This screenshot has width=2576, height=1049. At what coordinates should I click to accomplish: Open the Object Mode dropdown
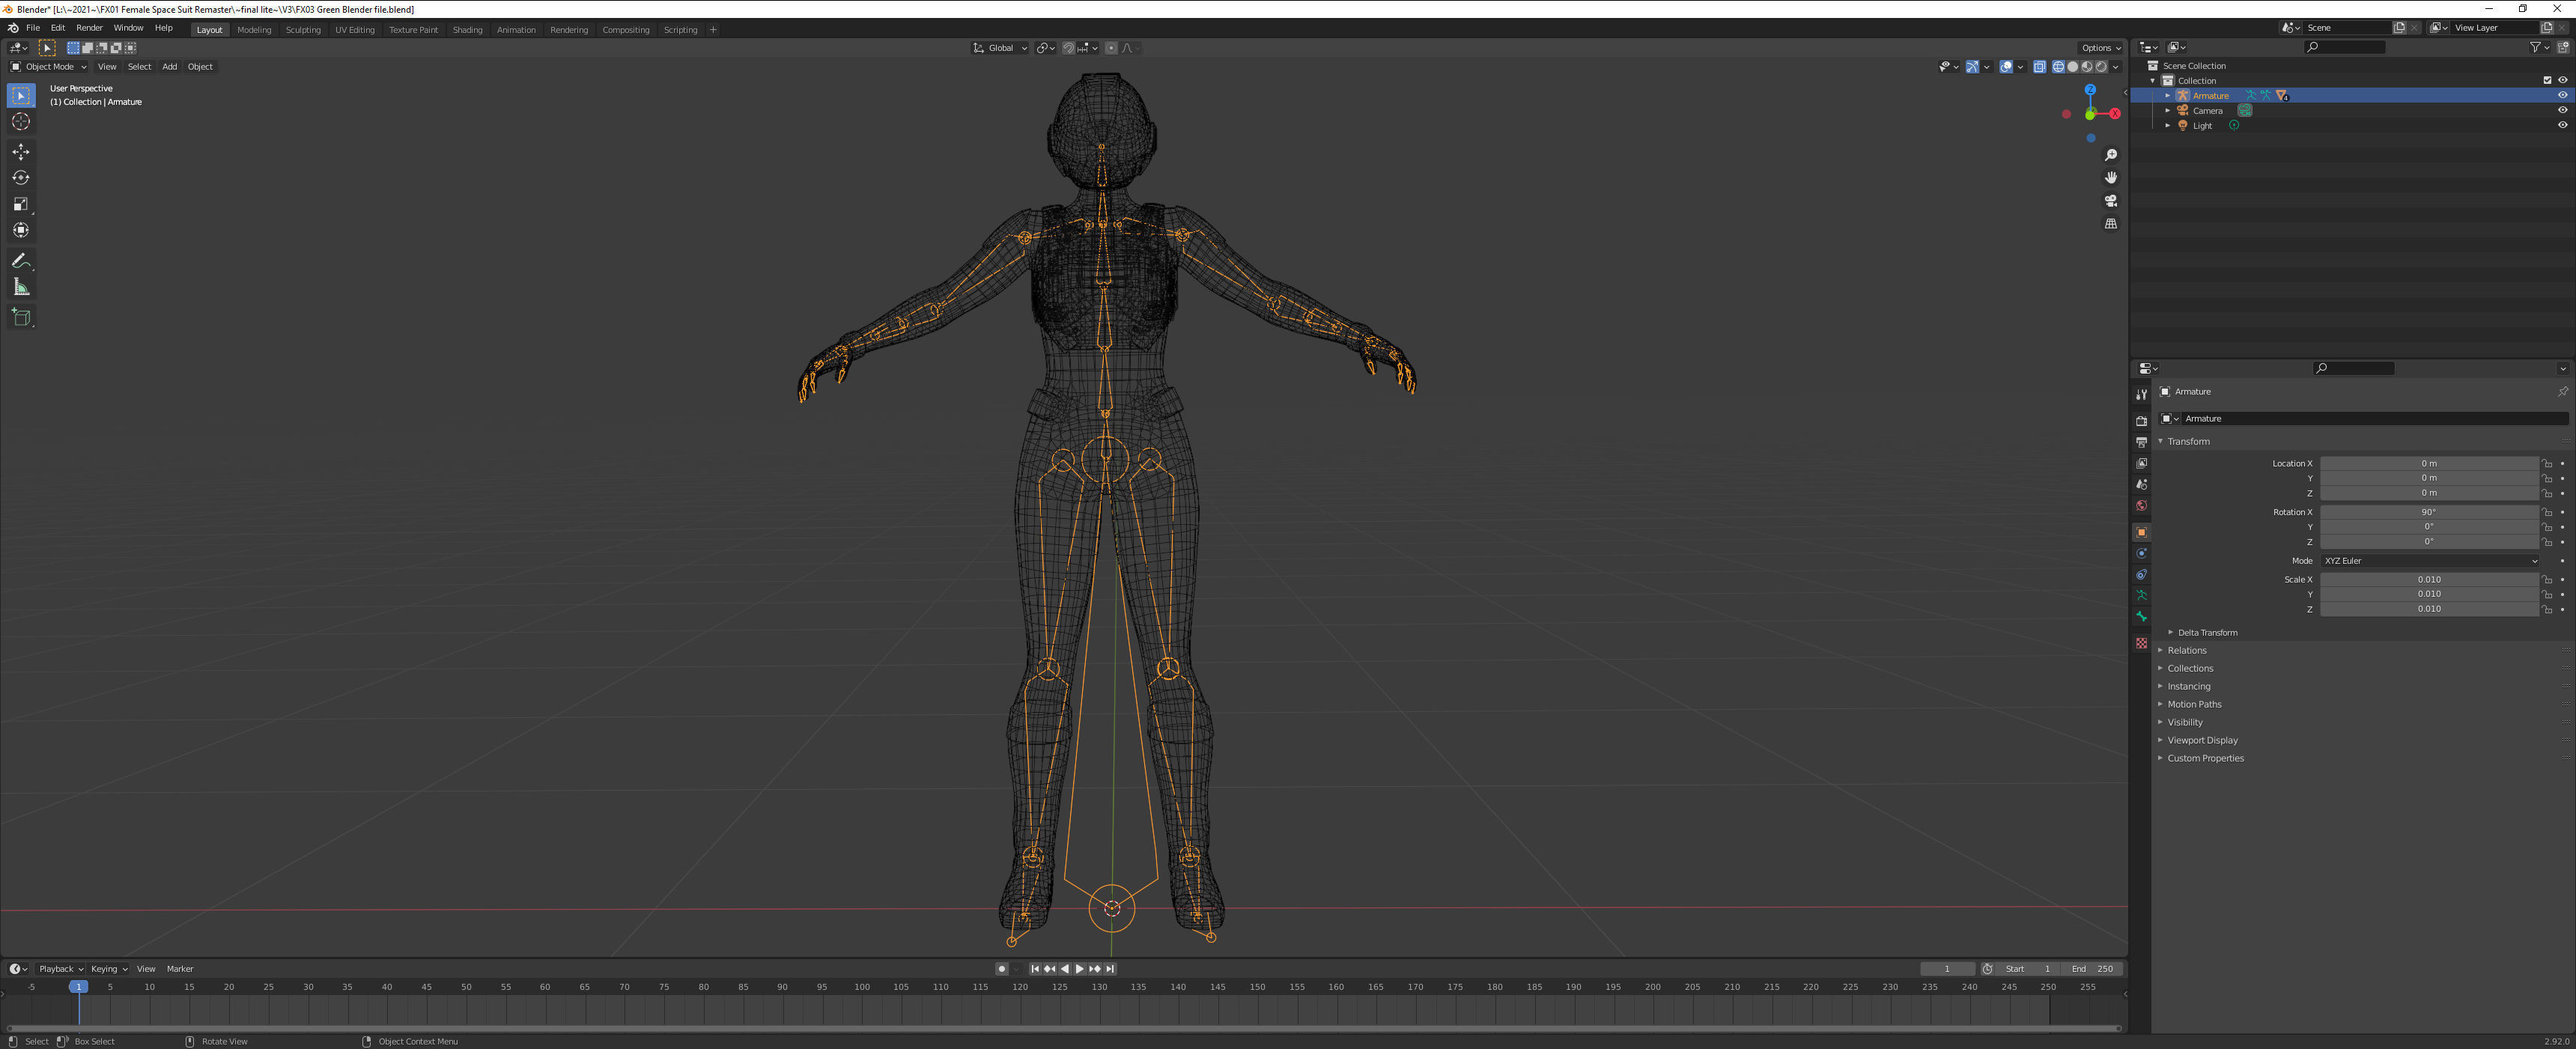pyautogui.click(x=49, y=67)
